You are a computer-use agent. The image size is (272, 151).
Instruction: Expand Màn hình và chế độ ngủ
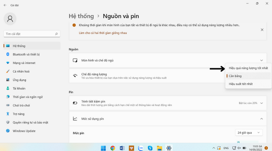point(168,60)
